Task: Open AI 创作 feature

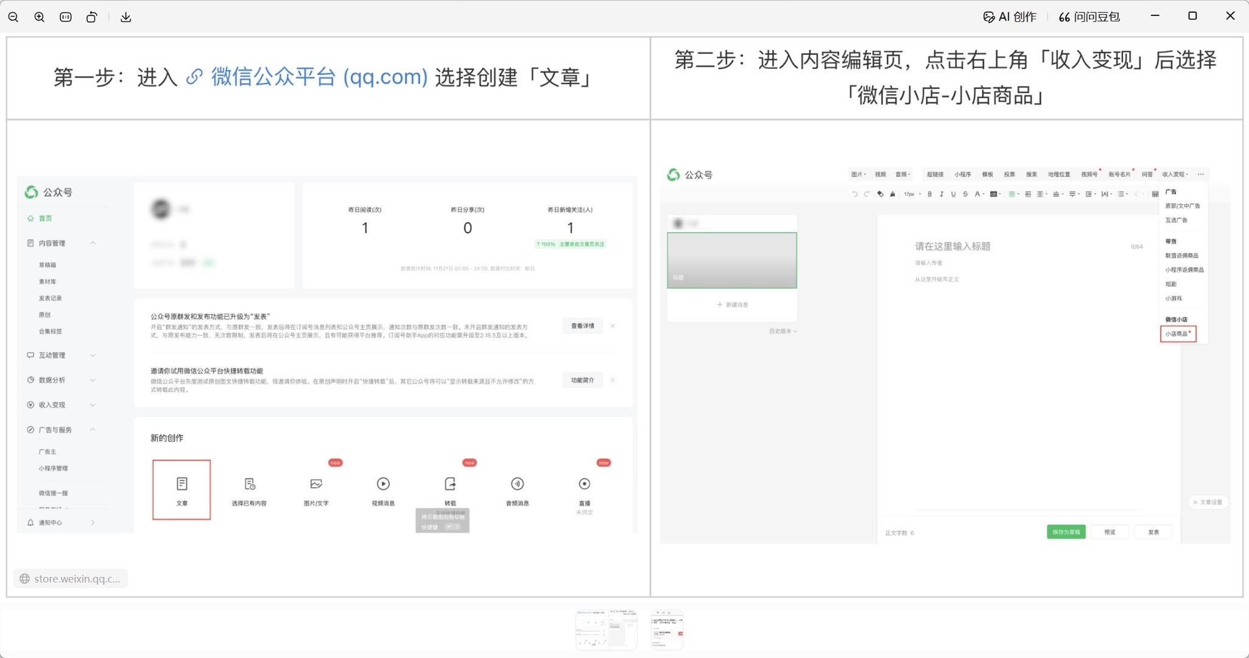Action: (1010, 17)
